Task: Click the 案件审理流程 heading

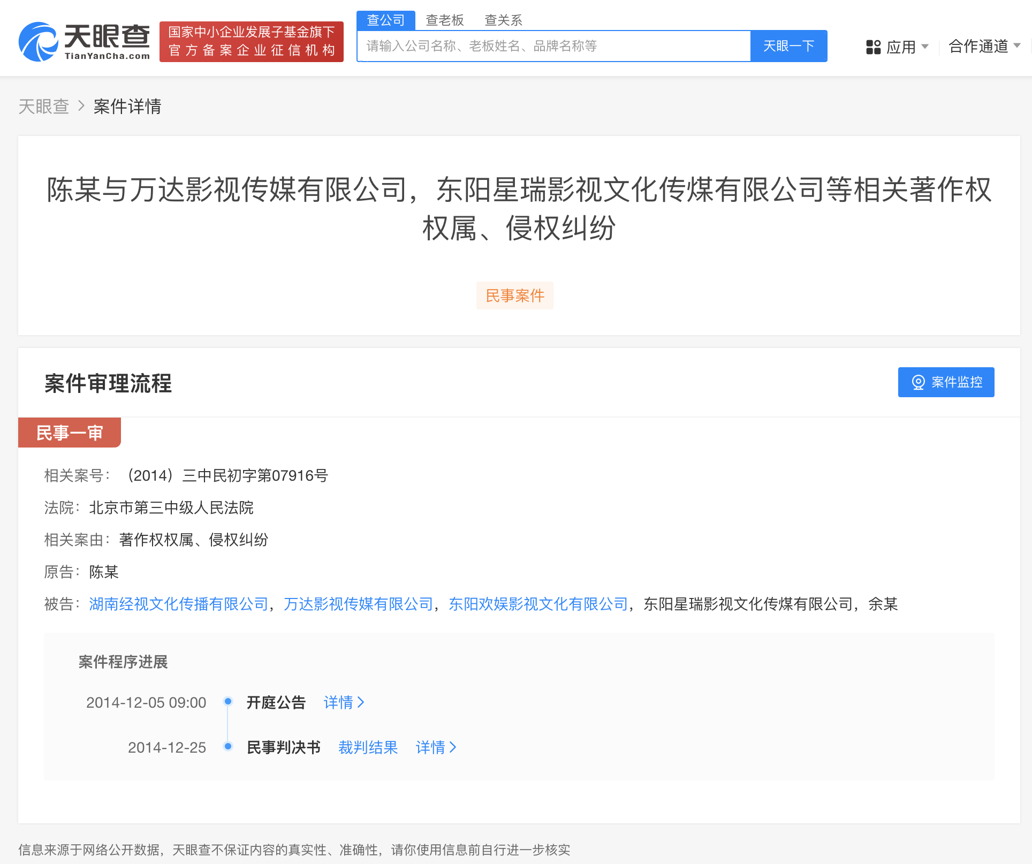Action: pos(108,383)
